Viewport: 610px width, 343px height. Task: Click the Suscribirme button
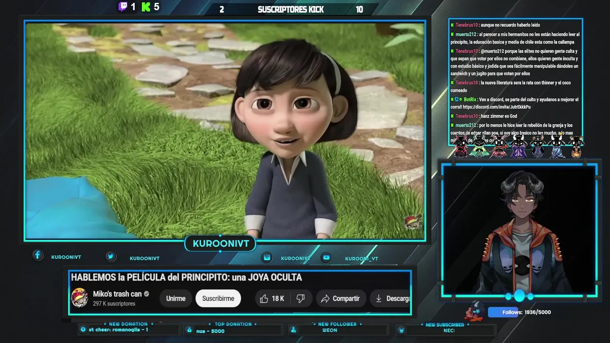(x=218, y=299)
